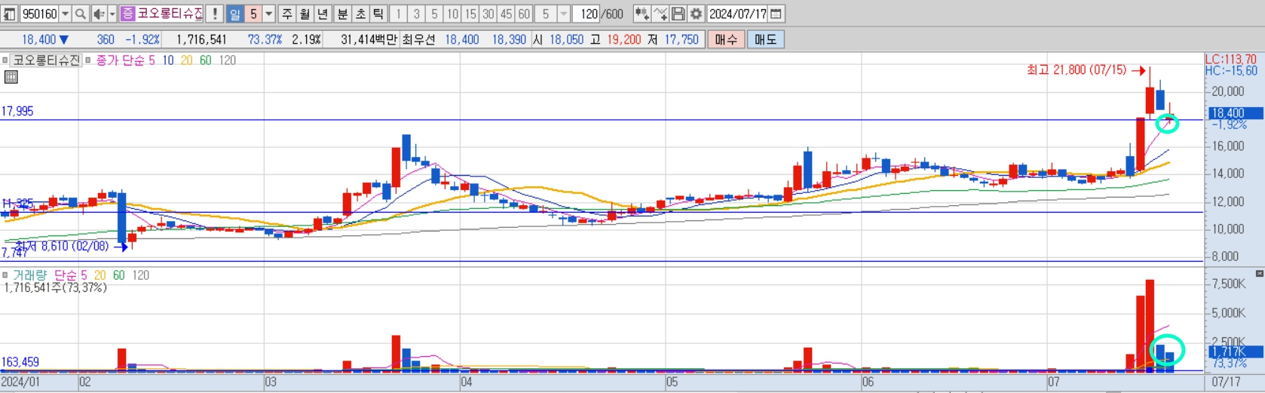The image size is (1265, 393).
Task: Click the small corner icon of the volume pane
Action: (1259, 273)
